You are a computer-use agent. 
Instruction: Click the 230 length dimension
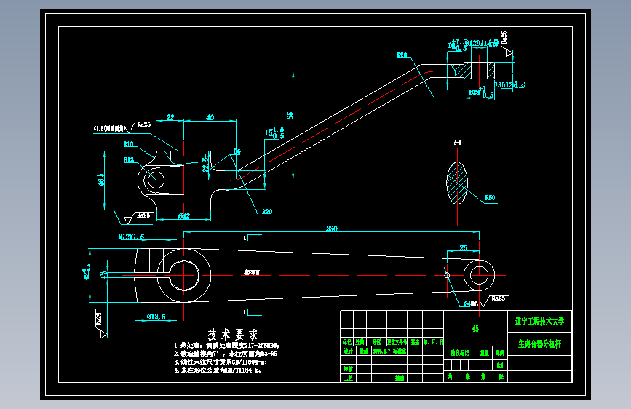click(332, 229)
